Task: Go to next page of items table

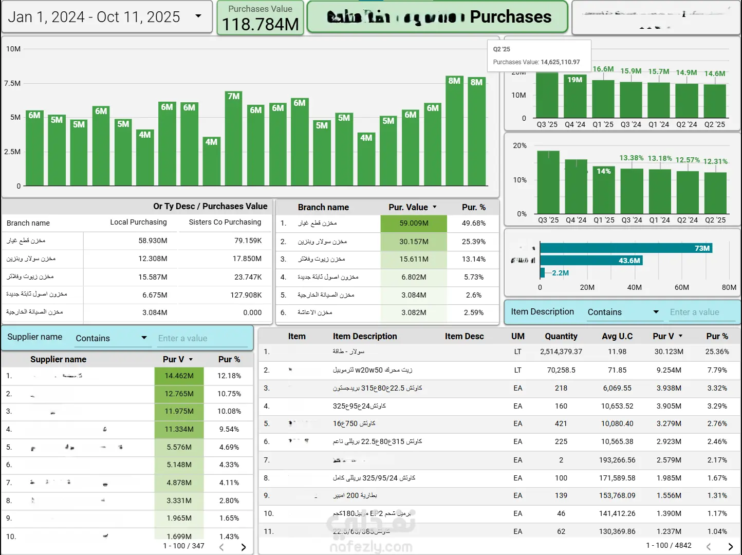Action: point(730,547)
